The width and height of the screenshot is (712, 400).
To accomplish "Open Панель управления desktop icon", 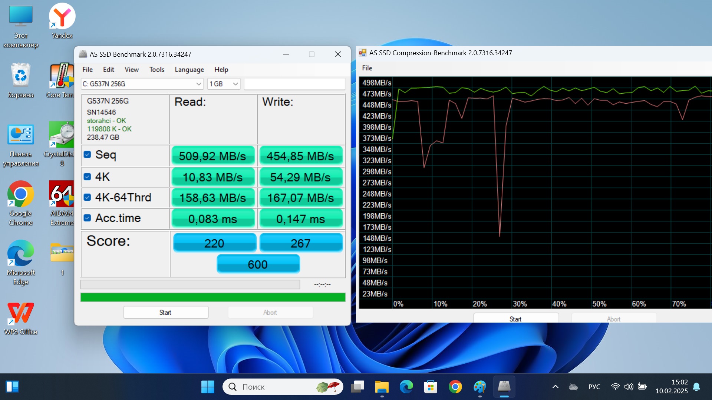I will coord(21,145).
